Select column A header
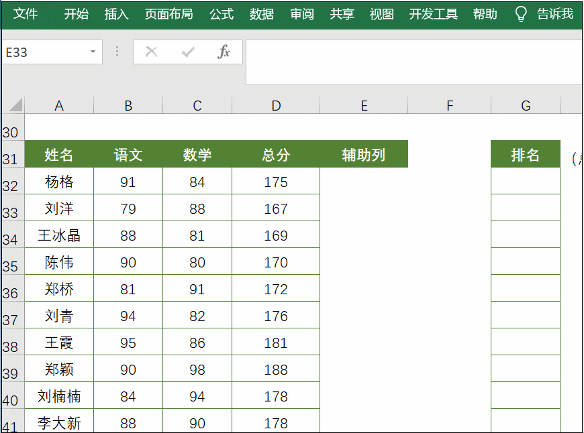Viewport: 584px width, 433px height. [59, 105]
